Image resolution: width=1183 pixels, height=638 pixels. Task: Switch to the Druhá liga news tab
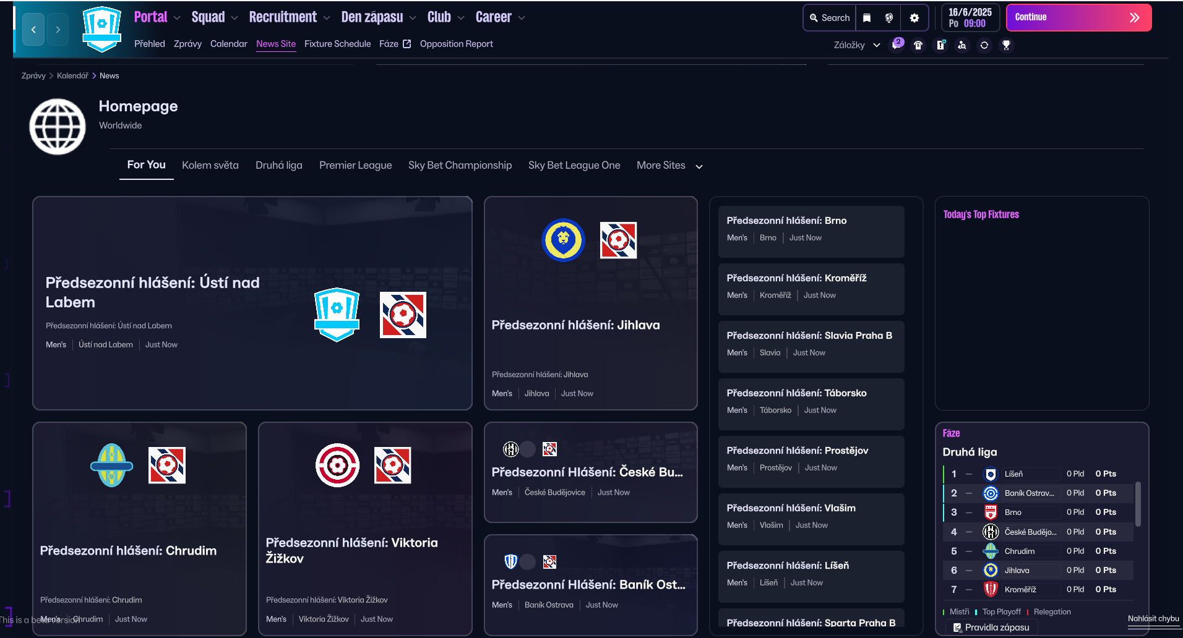[x=278, y=166]
